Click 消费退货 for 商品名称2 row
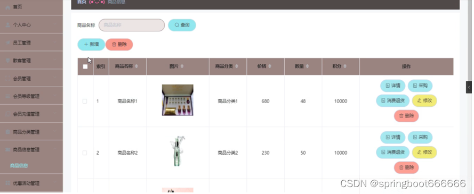The height and width of the screenshot is (194, 474). click(392, 152)
